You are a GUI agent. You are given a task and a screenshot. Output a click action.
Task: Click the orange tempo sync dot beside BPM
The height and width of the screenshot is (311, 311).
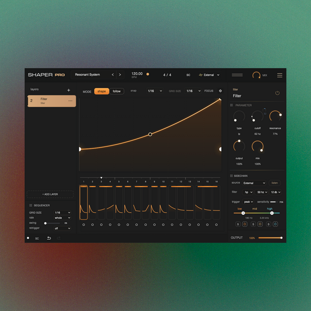pyautogui.click(x=148, y=74)
